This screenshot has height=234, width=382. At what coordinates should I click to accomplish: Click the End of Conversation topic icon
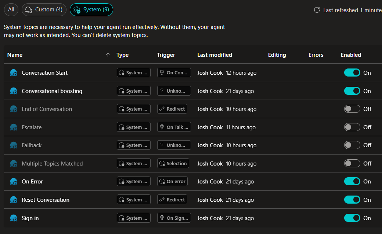click(14, 109)
